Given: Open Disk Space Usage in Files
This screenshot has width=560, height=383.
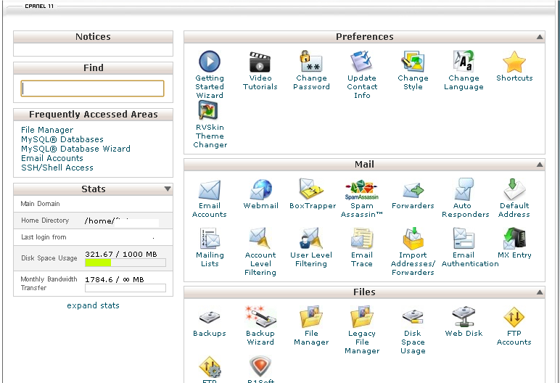Looking at the screenshot, I should click(x=413, y=318).
